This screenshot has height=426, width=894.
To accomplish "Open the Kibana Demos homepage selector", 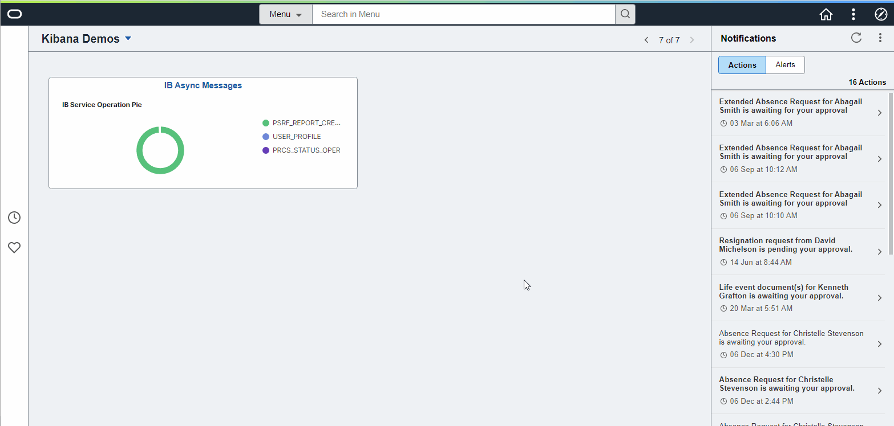I will coord(87,39).
